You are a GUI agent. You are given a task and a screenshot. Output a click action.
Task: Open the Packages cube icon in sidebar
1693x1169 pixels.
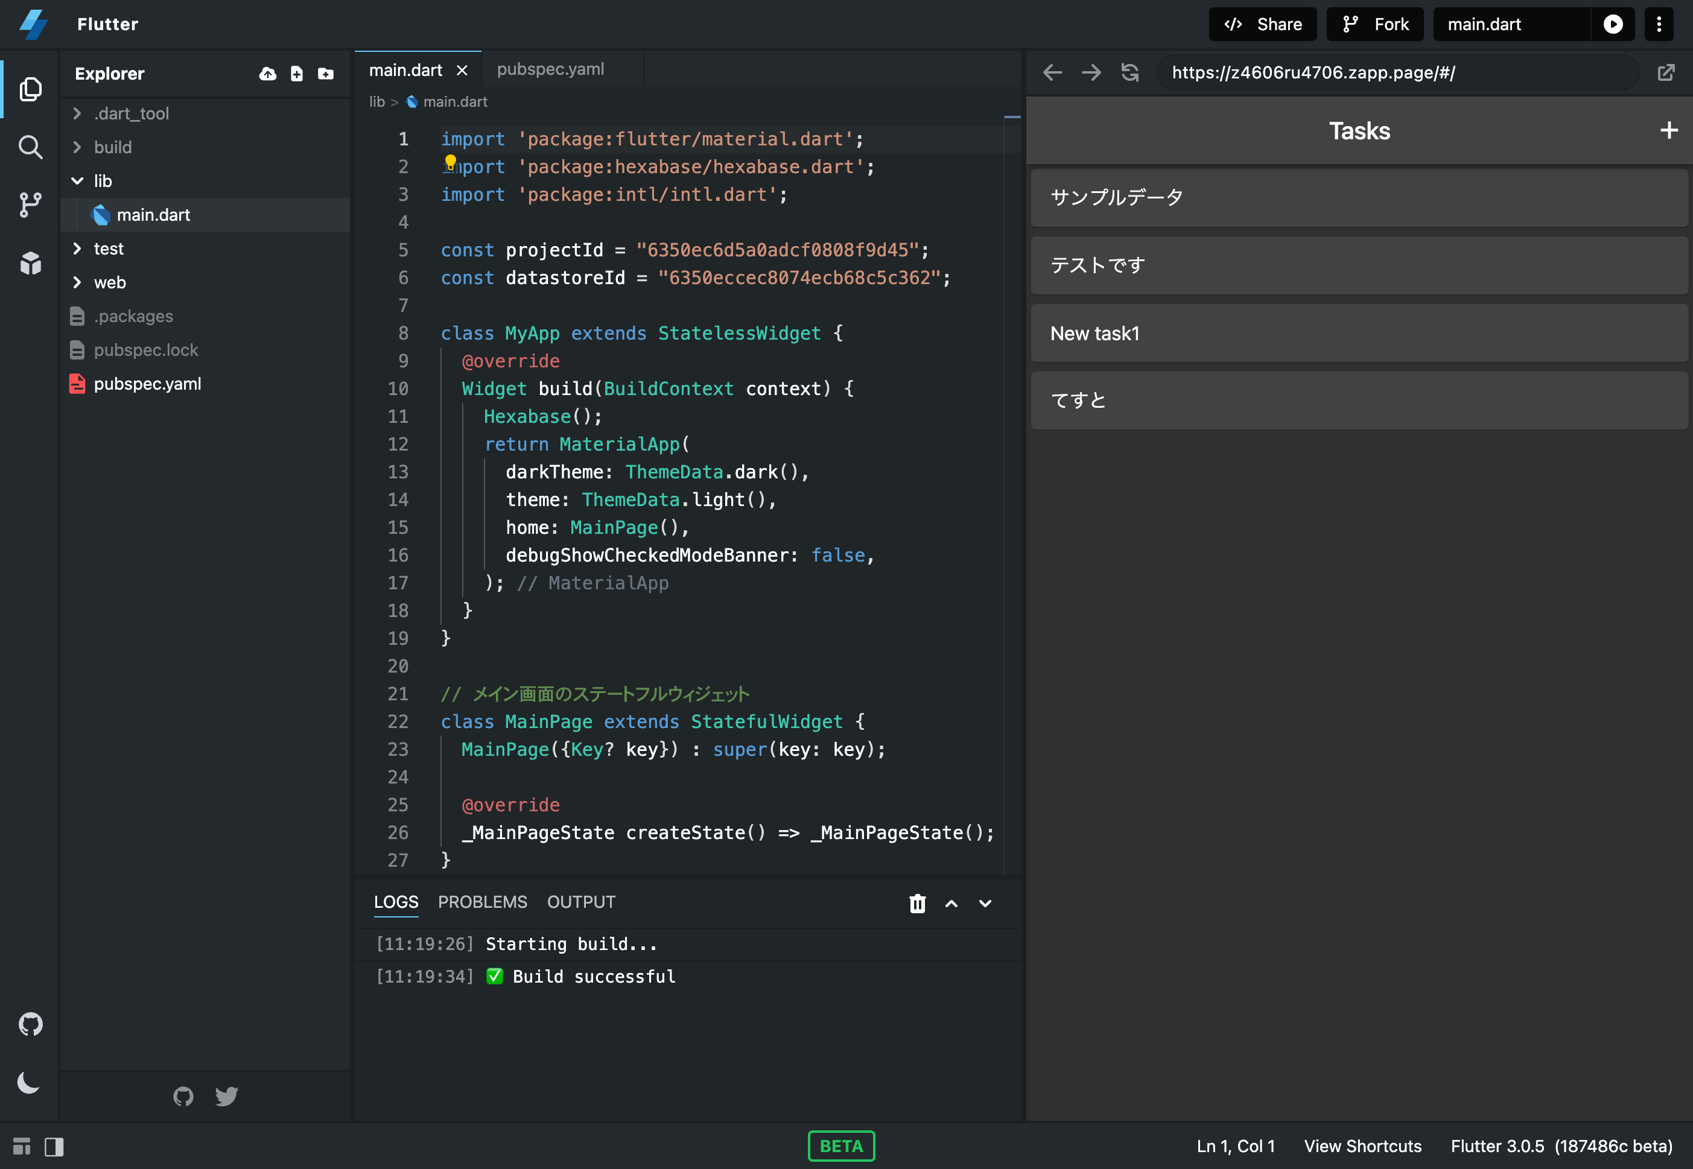coord(30,263)
